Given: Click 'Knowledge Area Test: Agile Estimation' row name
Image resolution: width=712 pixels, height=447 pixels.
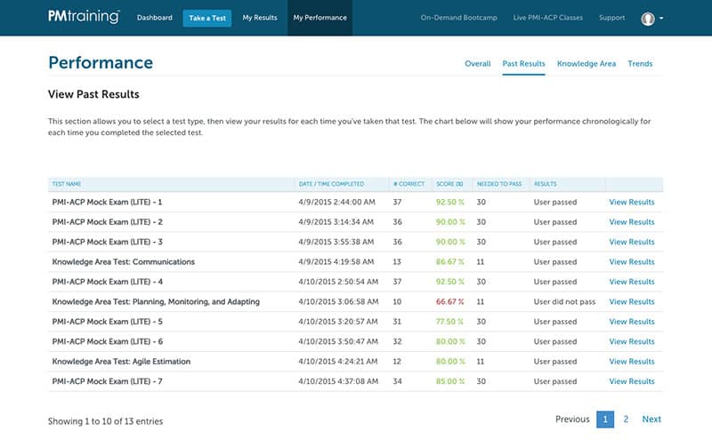Looking at the screenshot, I should 121,362.
